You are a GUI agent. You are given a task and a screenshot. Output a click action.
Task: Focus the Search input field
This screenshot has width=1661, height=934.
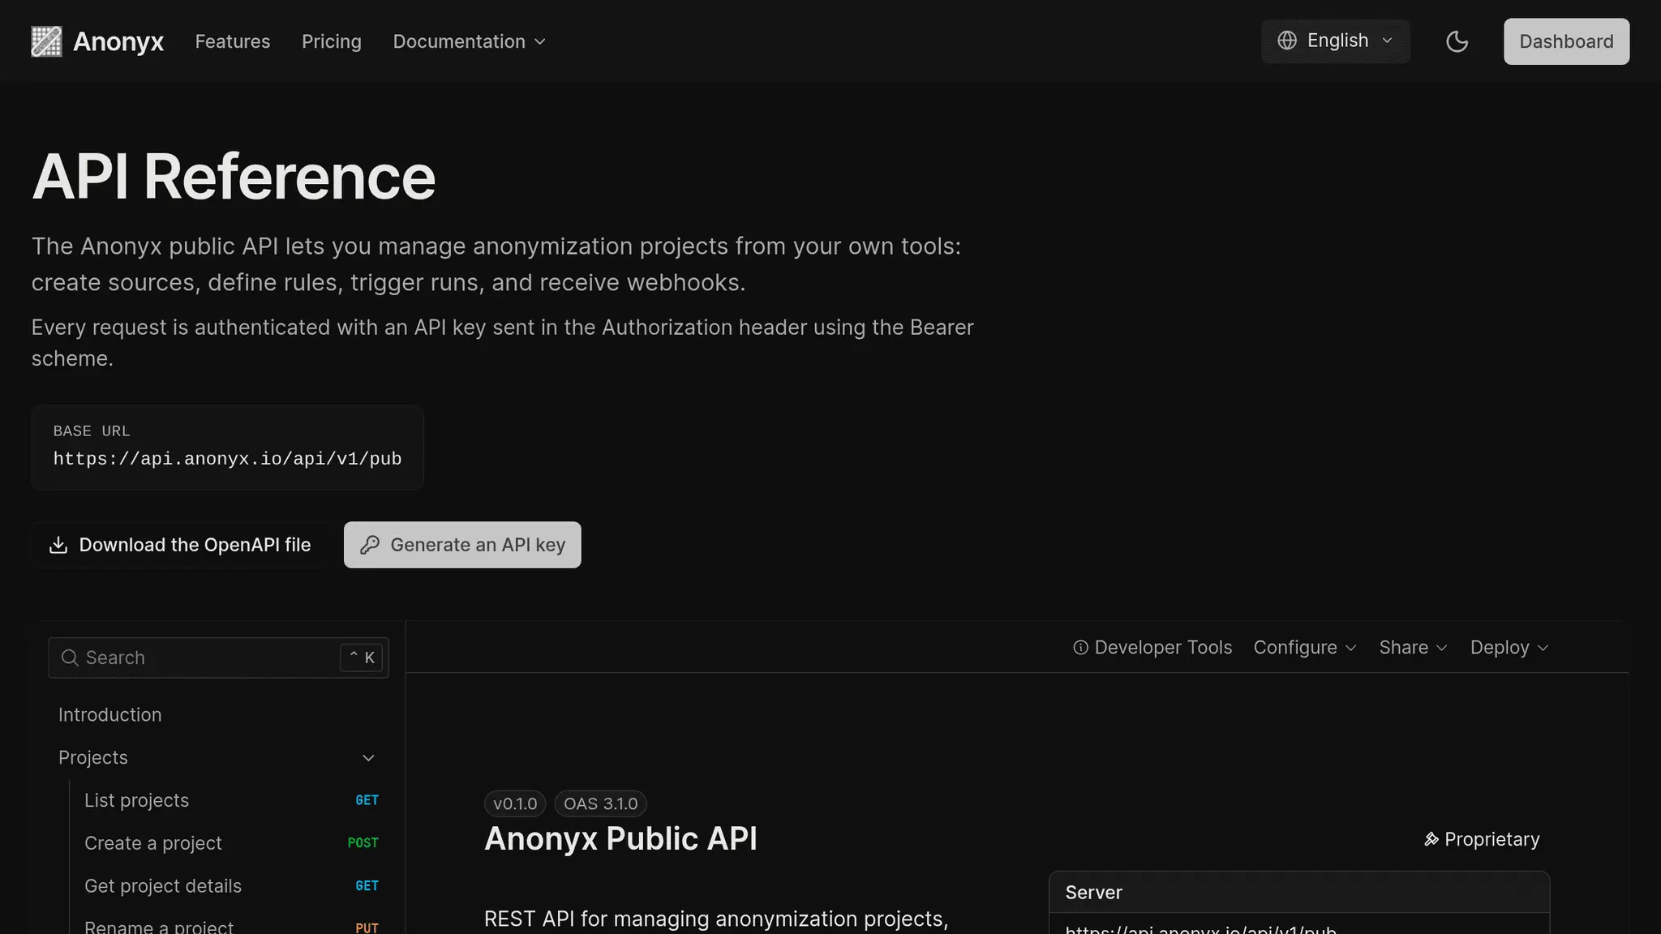coord(218,658)
